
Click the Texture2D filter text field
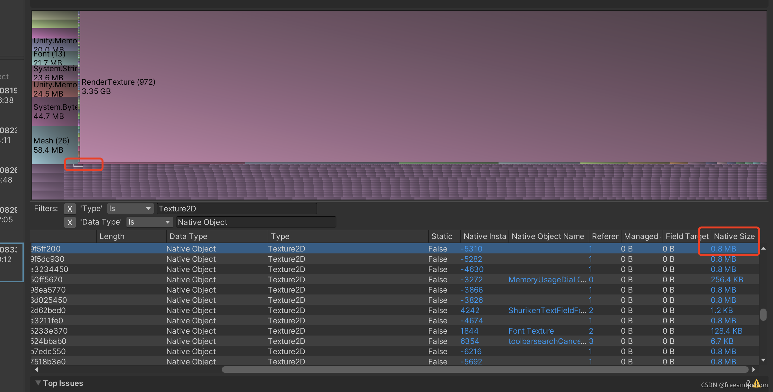(237, 209)
